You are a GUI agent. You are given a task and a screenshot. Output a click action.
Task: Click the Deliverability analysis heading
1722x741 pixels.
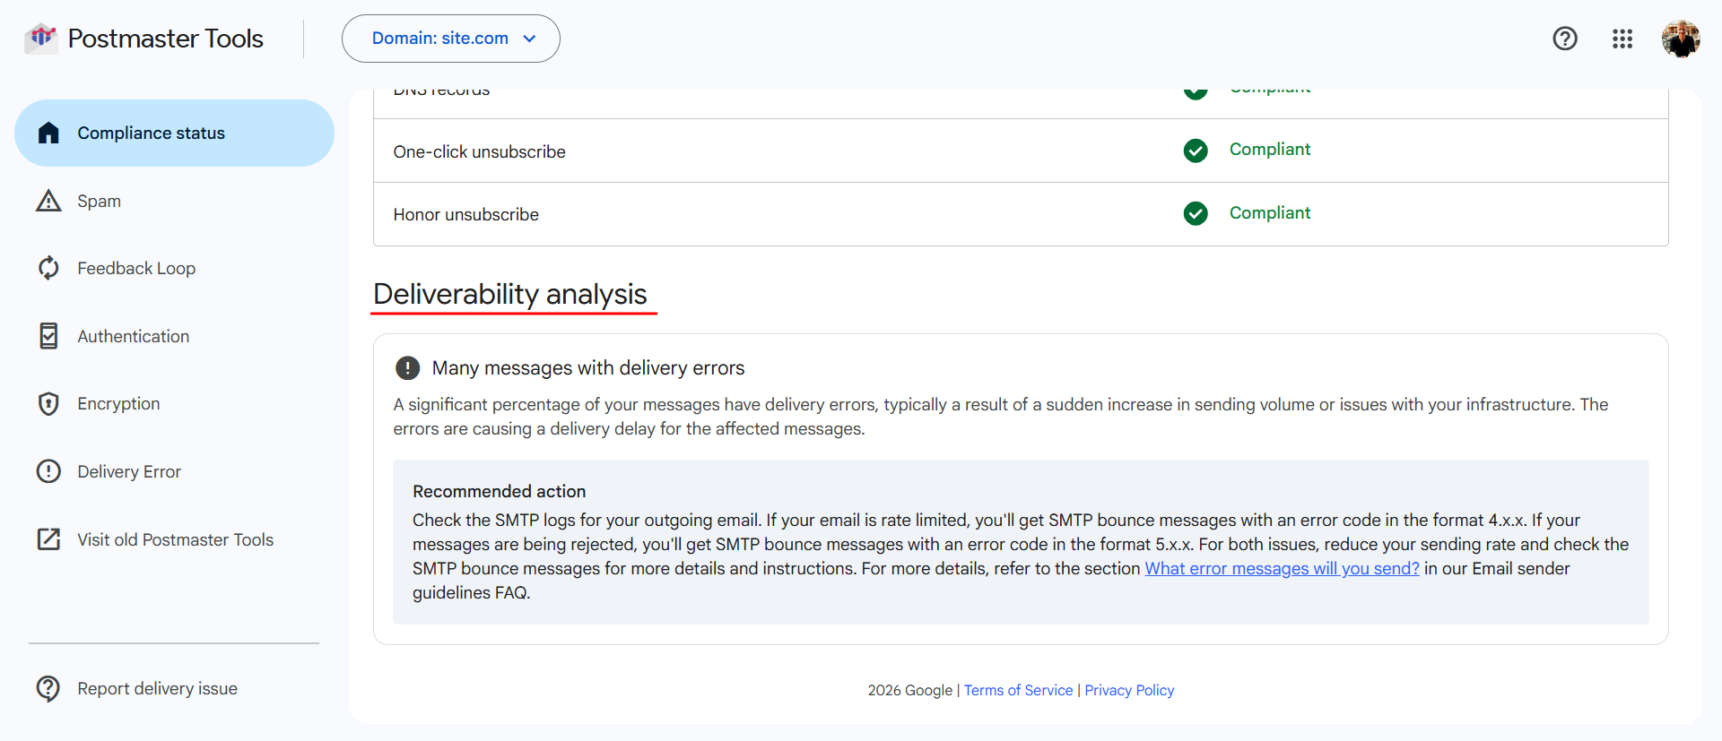pyautogui.click(x=510, y=294)
